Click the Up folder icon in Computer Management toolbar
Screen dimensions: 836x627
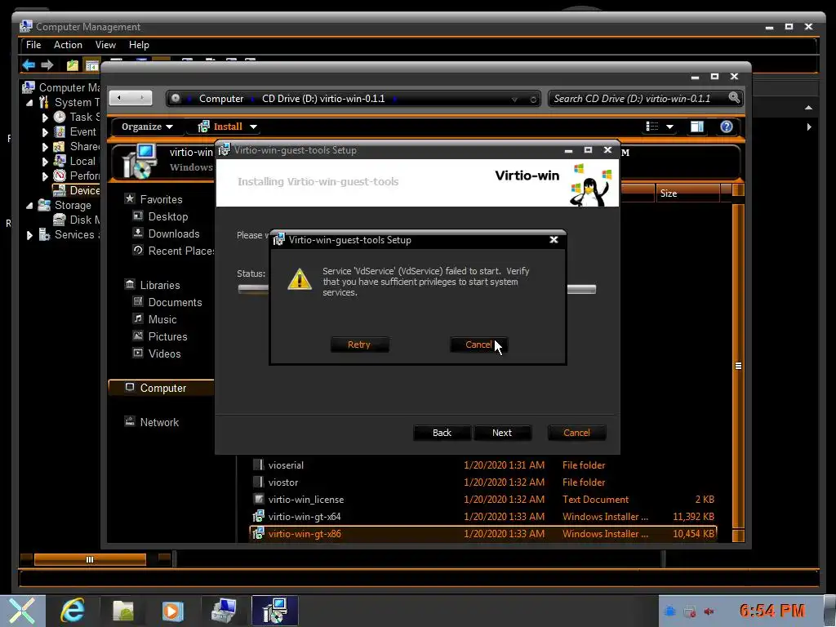(x=73, y=65)
